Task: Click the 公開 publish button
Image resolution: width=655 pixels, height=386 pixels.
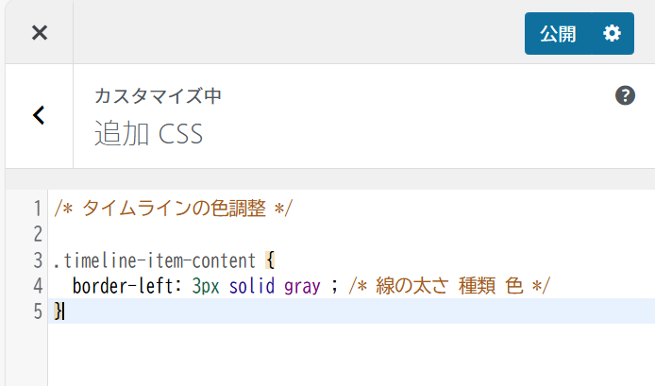Action: pos(558,34)
